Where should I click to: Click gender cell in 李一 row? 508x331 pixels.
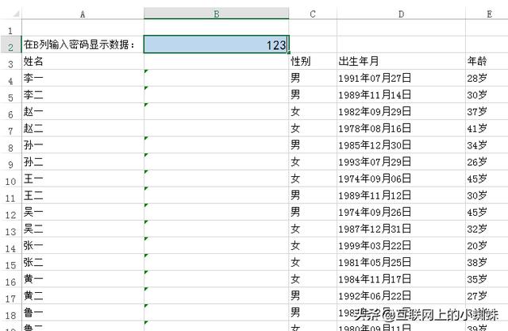pyautogui.click(x=313, y=78)
